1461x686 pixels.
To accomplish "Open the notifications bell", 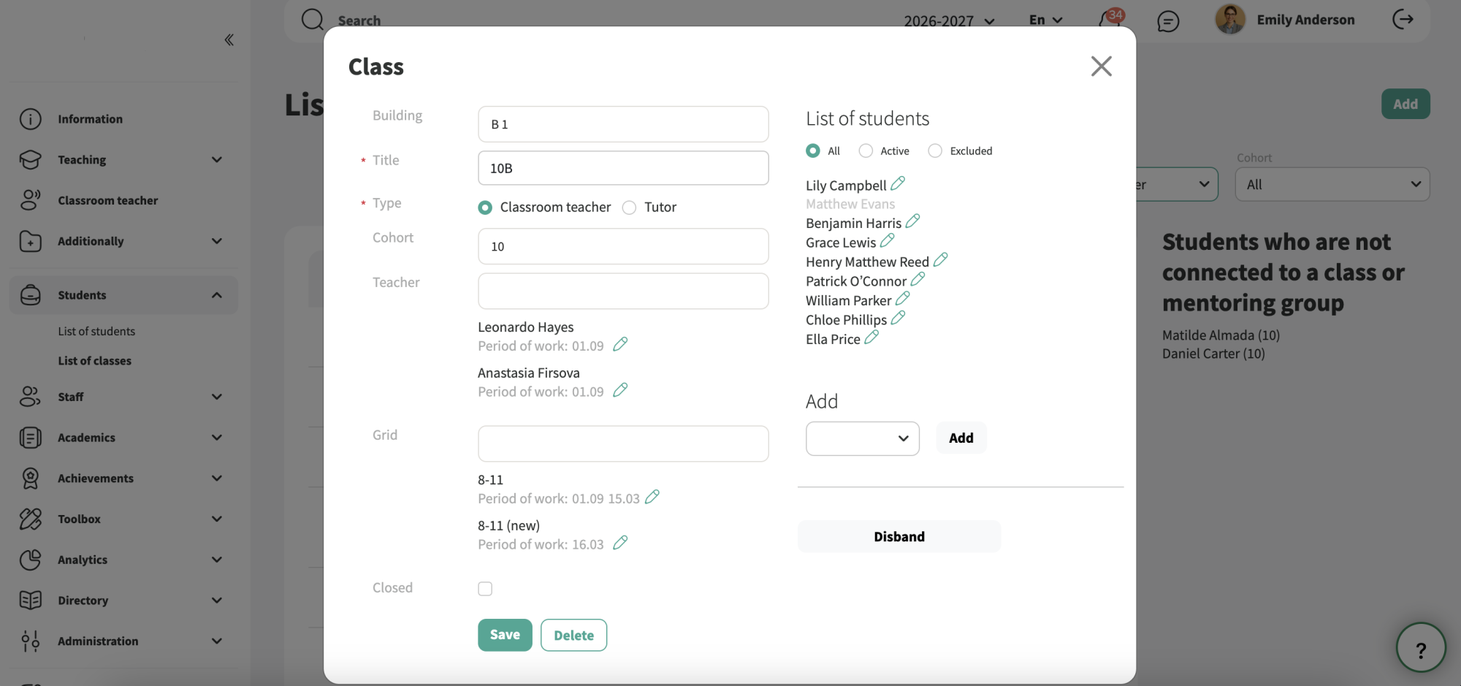I will tap(1110, 20).
